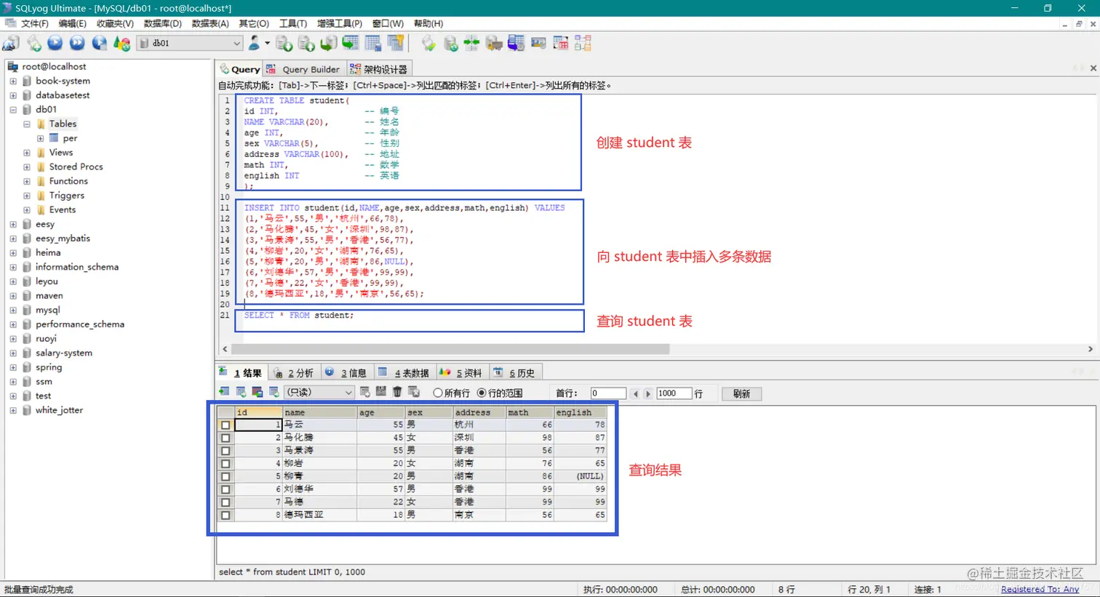Click the schema synchronization green arrows icon
The height and width of the screenshot is (597, 1100).
pos(471,44)
